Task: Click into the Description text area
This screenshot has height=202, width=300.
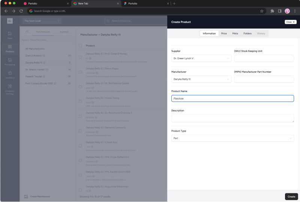Action: click(x=232, y=118)
